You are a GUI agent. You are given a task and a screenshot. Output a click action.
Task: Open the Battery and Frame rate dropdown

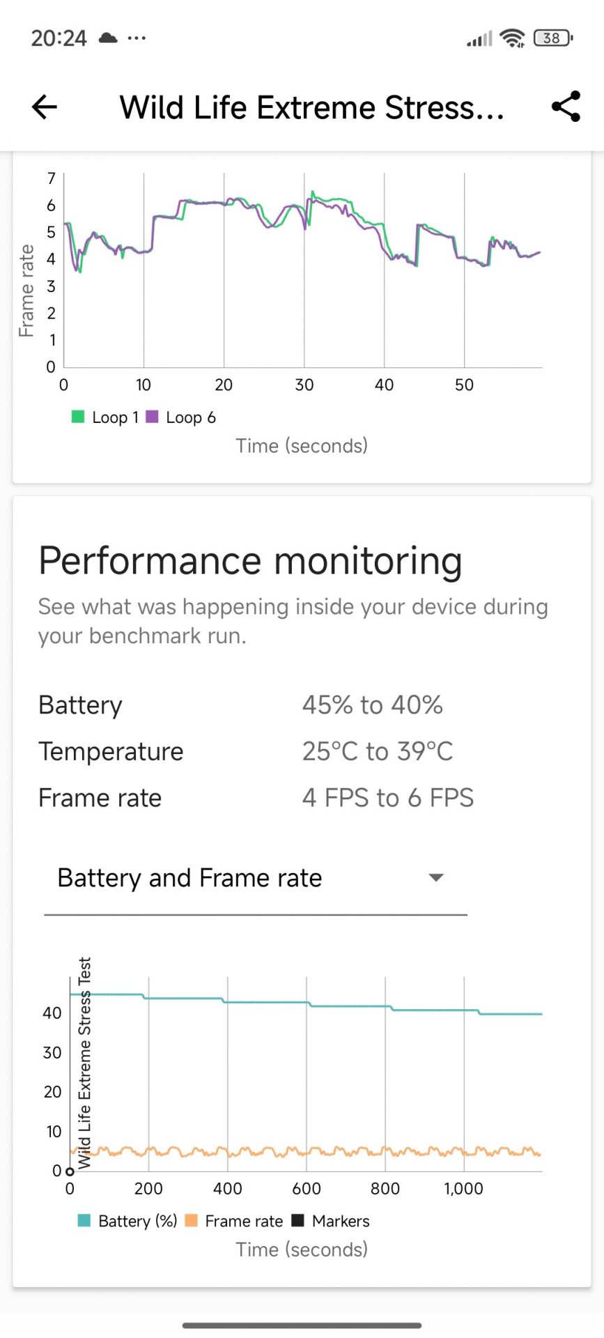(x=189, y=878)
